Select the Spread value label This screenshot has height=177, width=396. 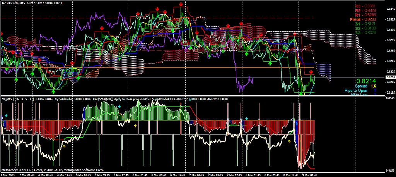[x=360, y=86]
